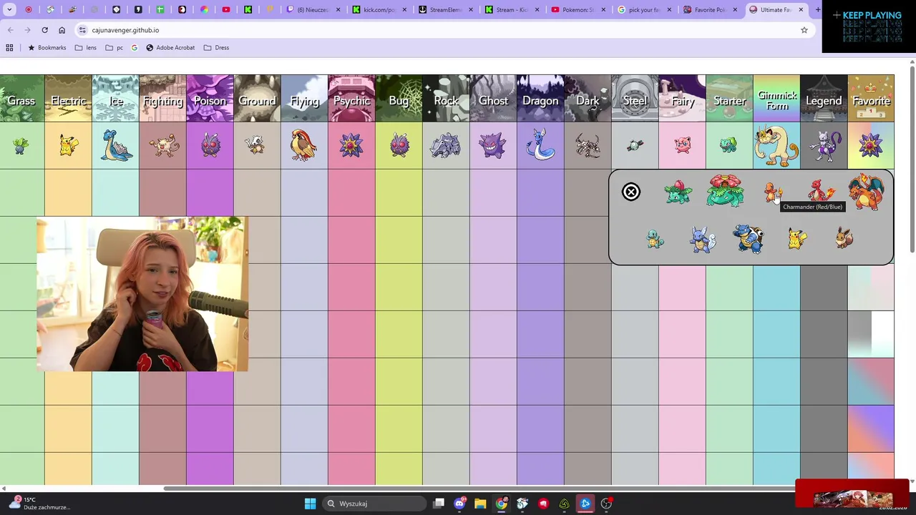Close the starter selection popup
The image size is (916, 515).
point(630,192)
